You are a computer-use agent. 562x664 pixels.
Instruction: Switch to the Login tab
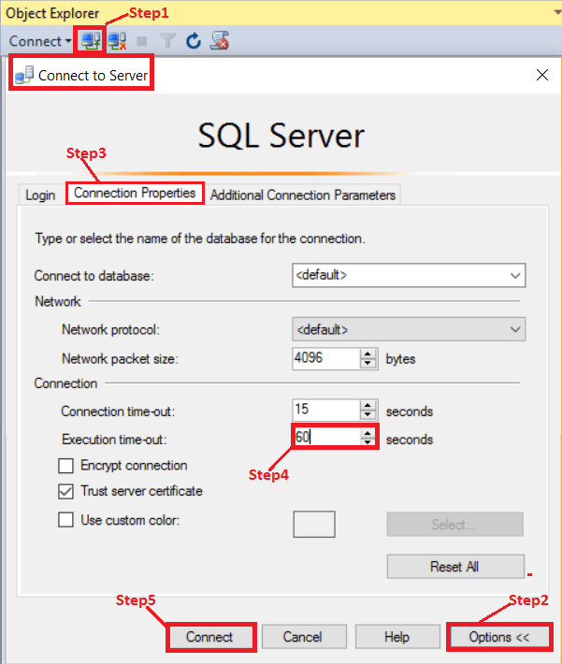point(40,195)
